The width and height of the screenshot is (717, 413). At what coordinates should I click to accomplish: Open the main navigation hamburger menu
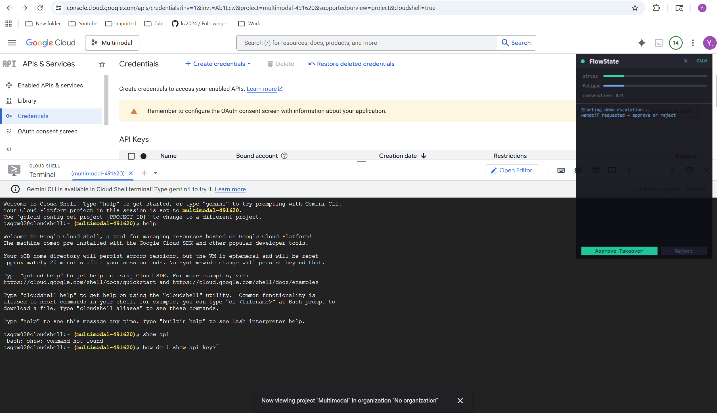pos(12,43)
